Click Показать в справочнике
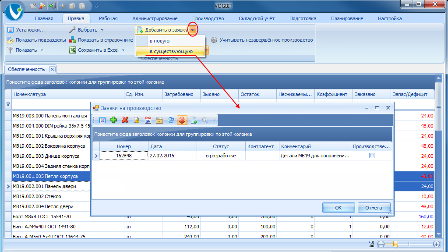Screen dimensions: 448x252 (x=101, y=40)
